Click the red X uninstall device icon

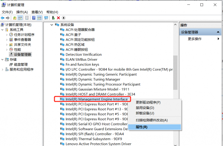coord(58,18)
